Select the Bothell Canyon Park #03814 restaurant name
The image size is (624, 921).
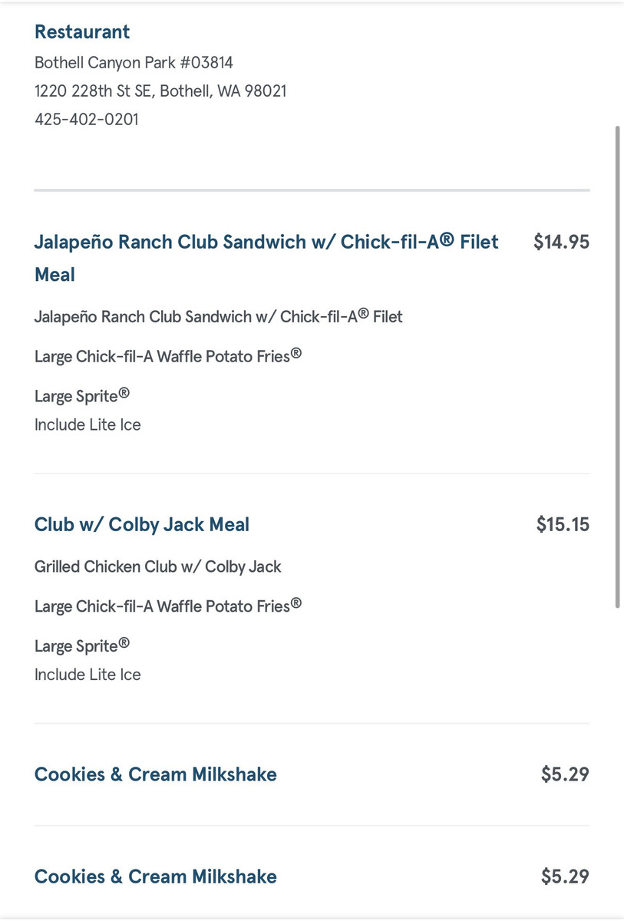134,63
